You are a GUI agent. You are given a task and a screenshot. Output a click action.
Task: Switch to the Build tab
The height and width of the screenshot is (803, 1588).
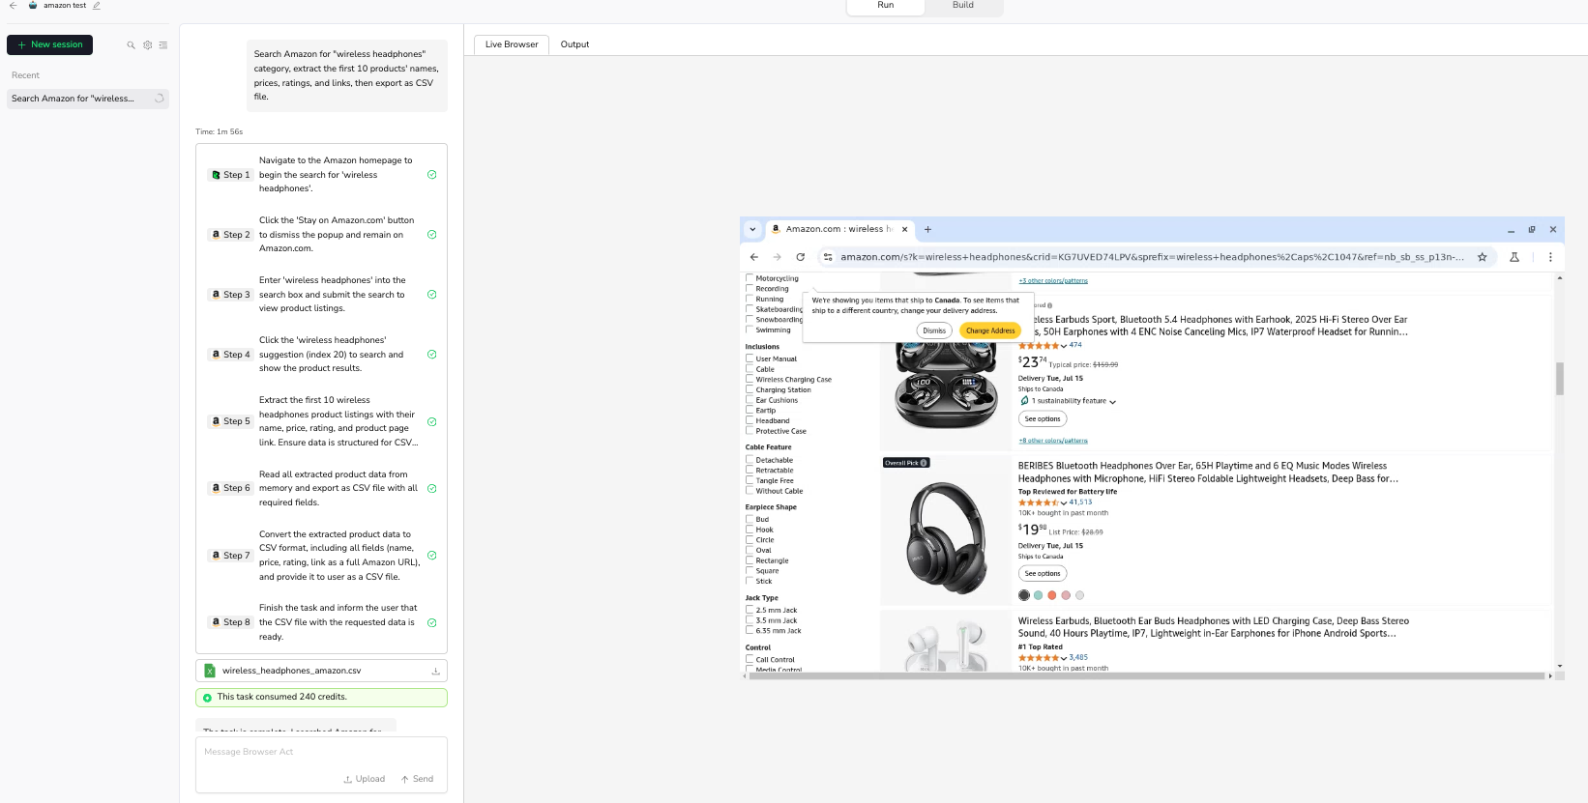(963, 6)
